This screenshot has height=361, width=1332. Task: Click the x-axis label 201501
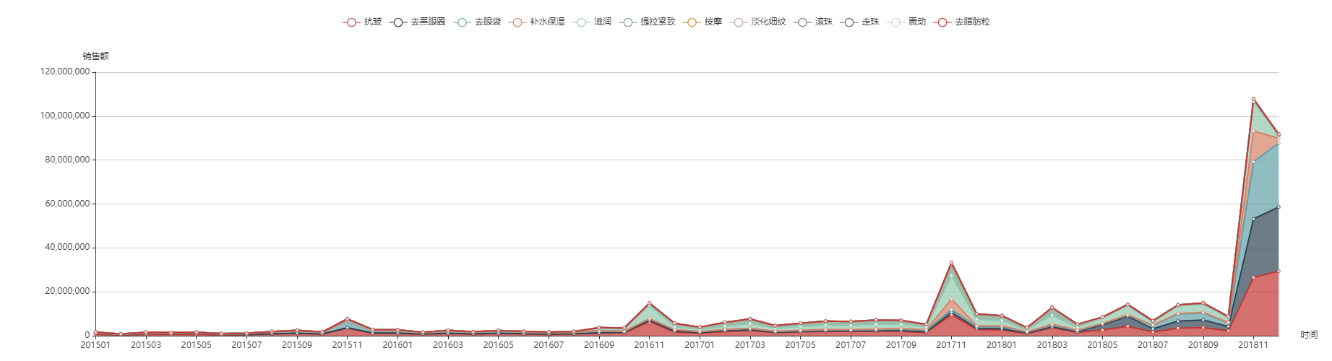point(95,345)
